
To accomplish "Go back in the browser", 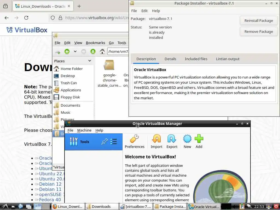I will pos(7,18).
